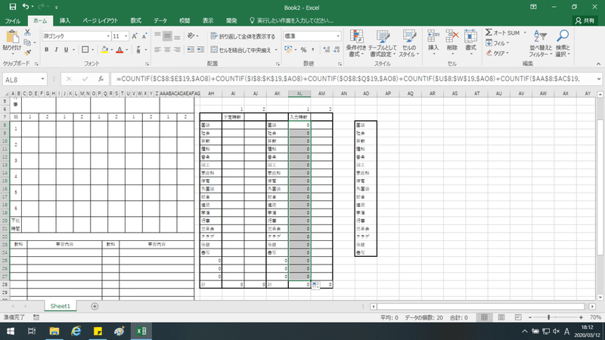Align text left

point(157,50)
